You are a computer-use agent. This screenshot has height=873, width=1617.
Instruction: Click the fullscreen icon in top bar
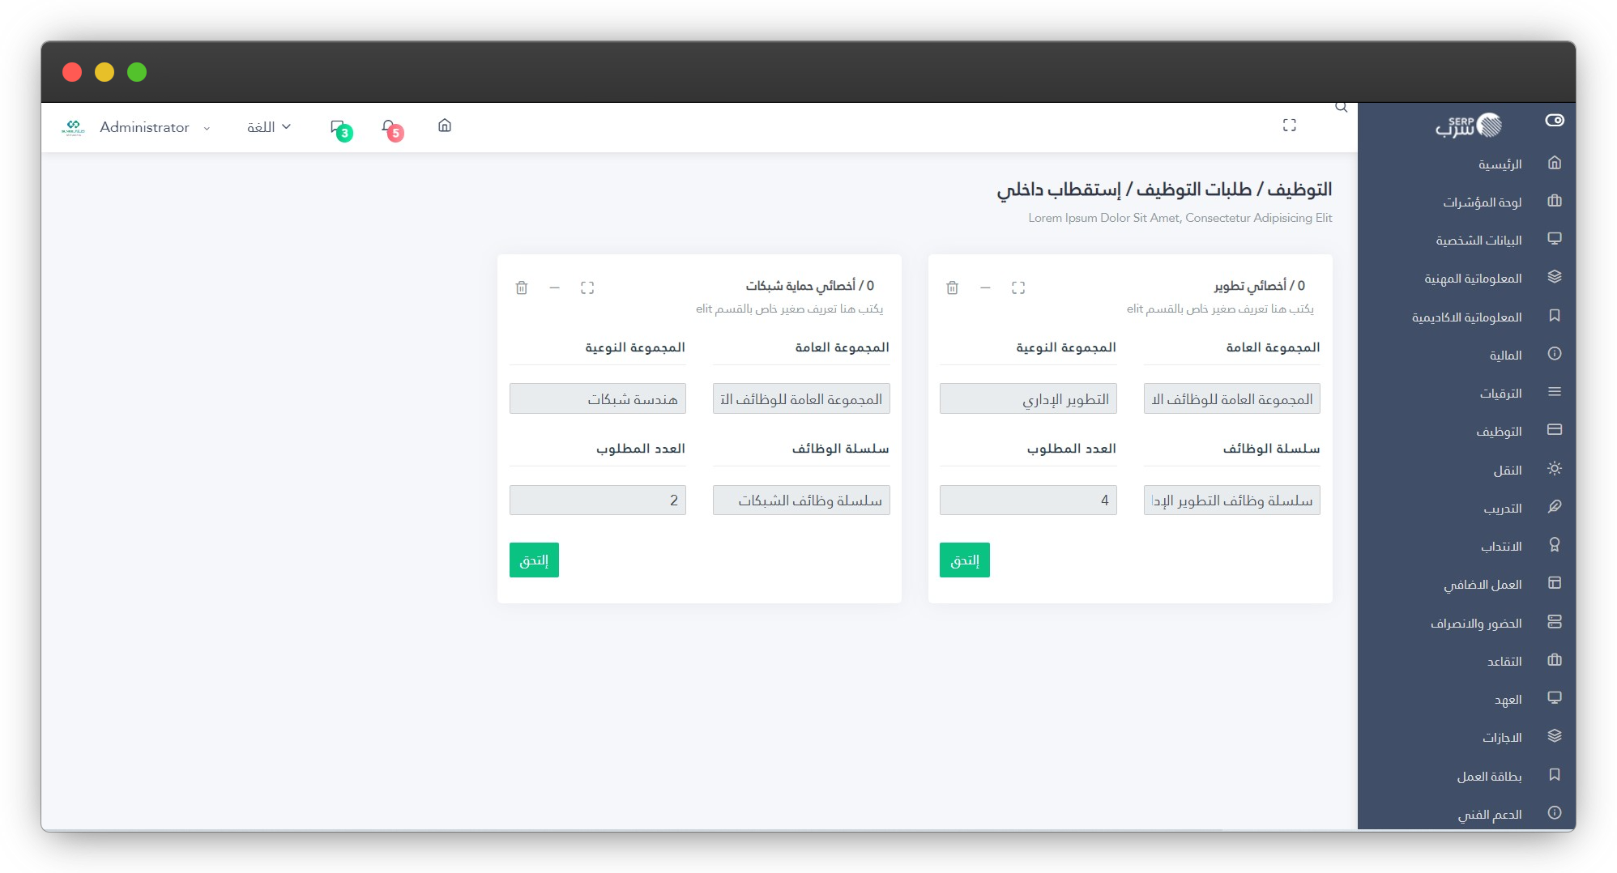click(x=1289, y=126)
